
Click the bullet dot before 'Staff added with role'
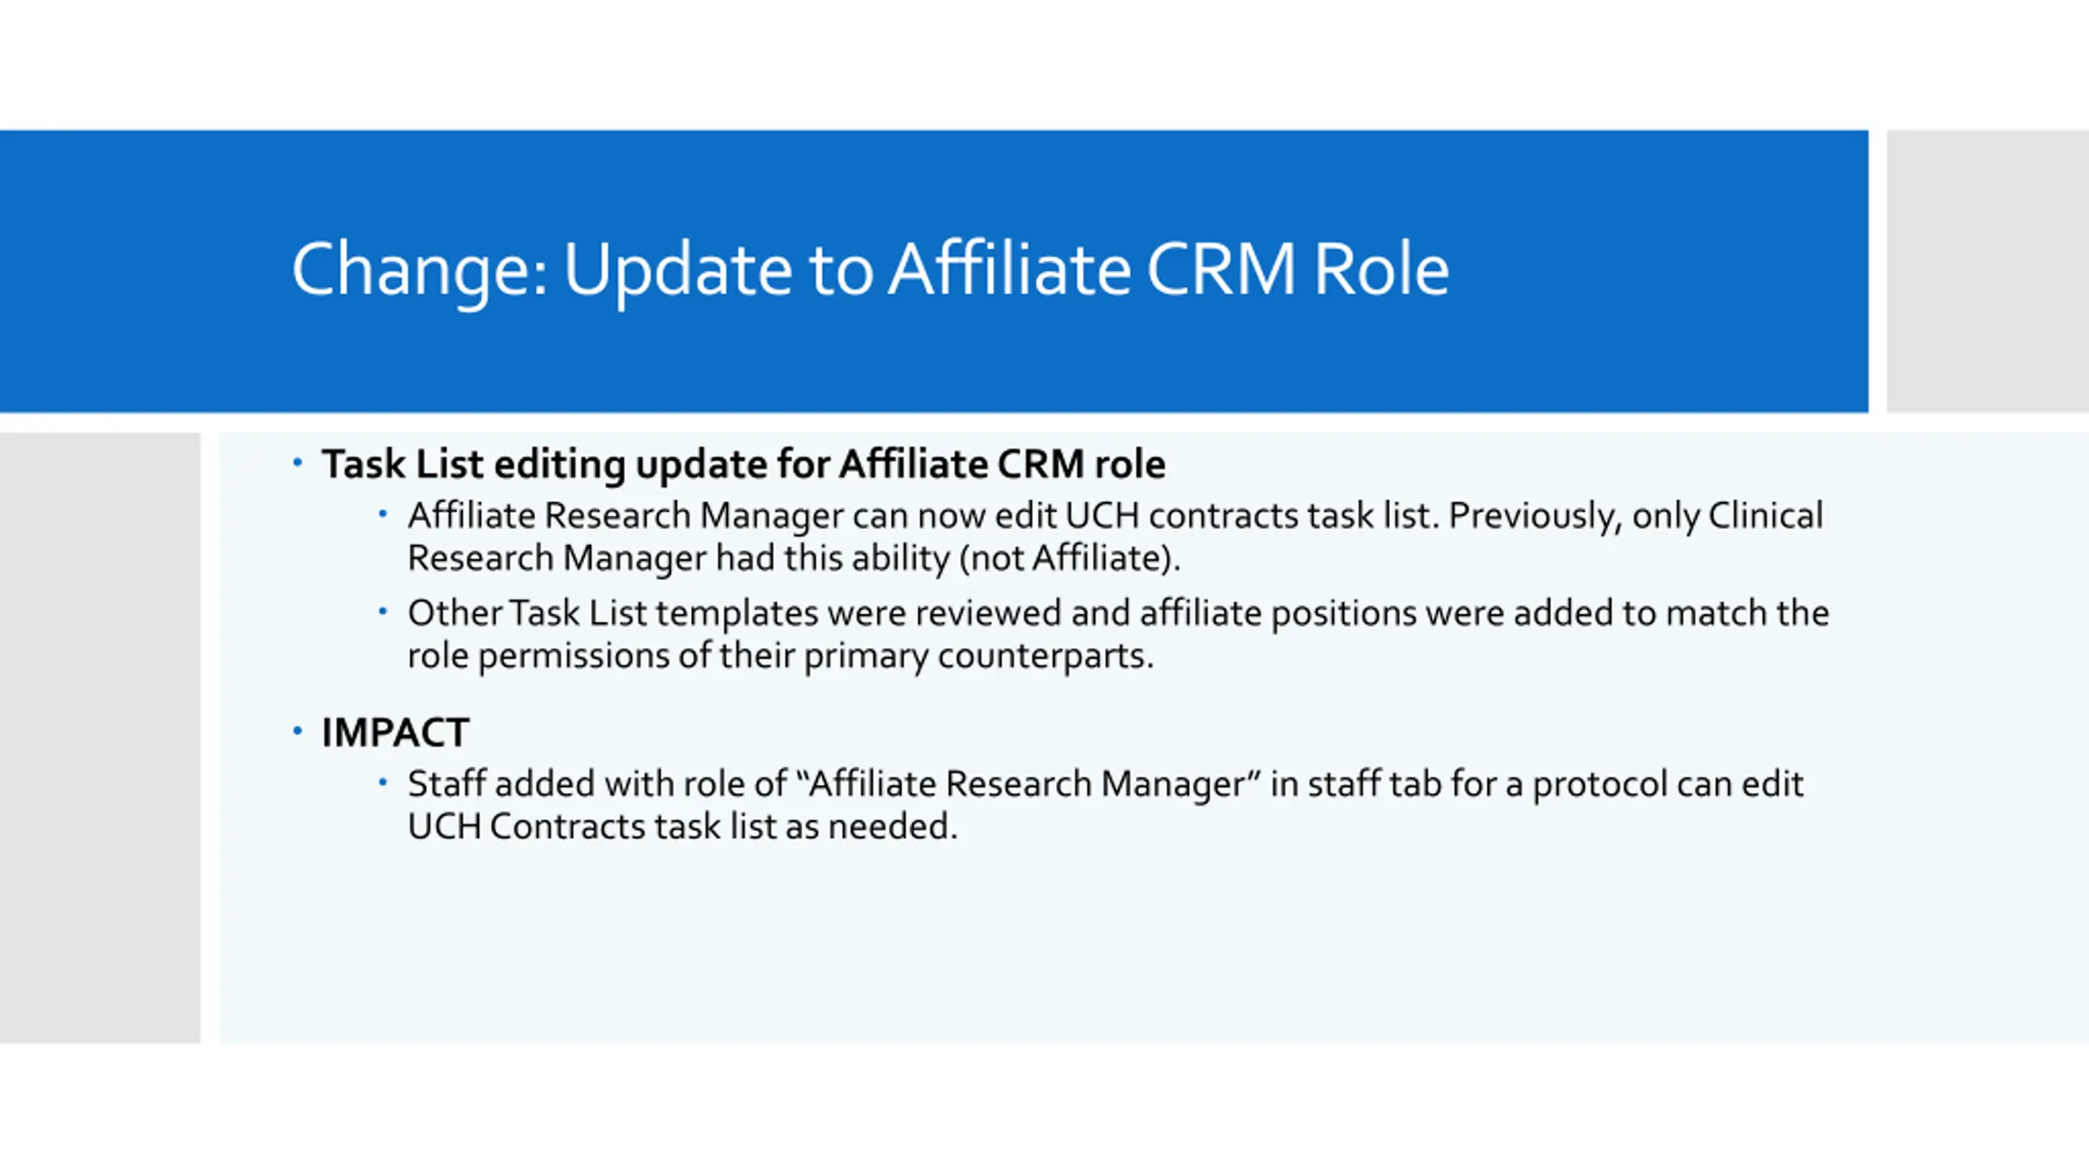[x=383, y=782]
